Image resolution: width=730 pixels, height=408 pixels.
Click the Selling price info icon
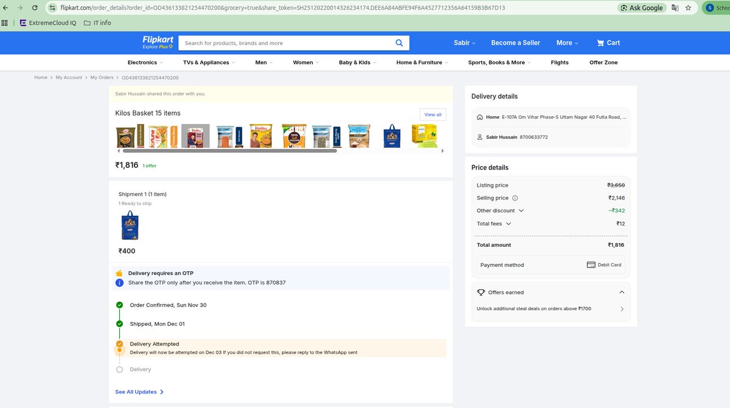515,198
